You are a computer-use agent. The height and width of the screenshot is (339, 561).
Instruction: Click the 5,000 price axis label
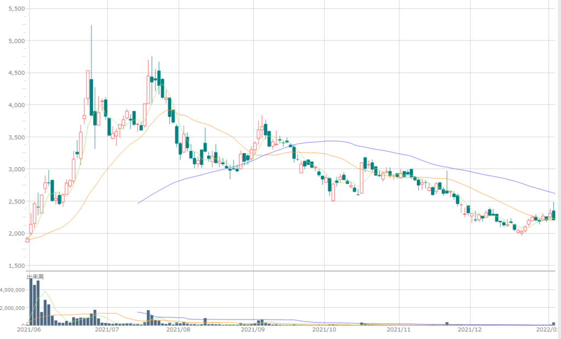16,40
